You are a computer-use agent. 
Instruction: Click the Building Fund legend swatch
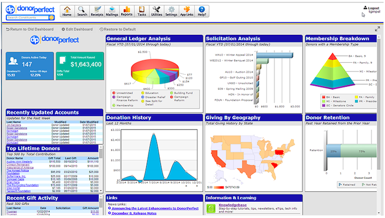coord(172,93)
